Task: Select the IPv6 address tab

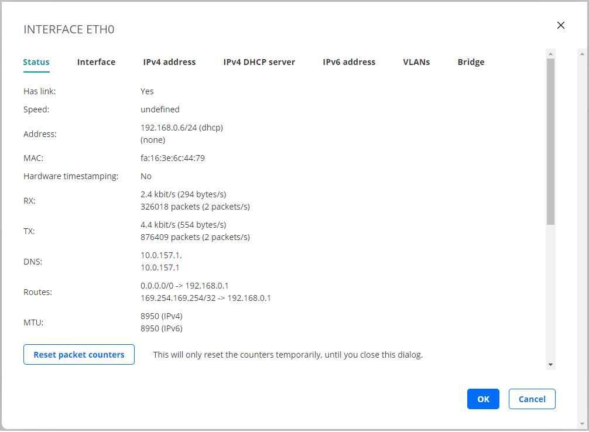Action: (349, 62)
